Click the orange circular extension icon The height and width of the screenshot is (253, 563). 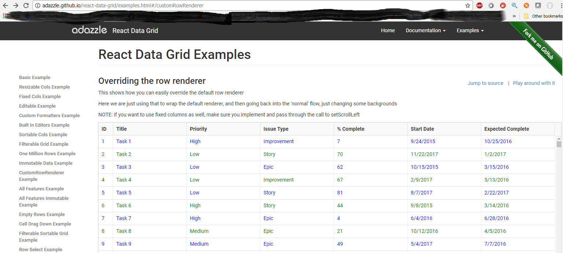tap(526, 5)
